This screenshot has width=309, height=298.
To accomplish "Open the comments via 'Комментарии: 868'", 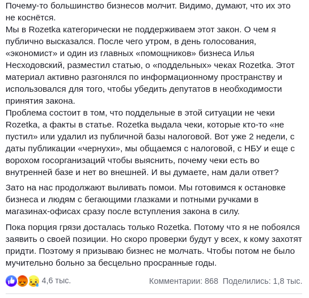I will 184,281.
